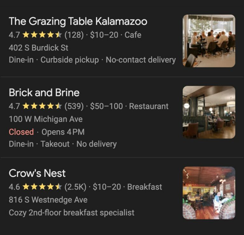Viewport: 244px width, 235px height.
Task: Open the Crow's Nest restaurant photo
Action: 209,193
